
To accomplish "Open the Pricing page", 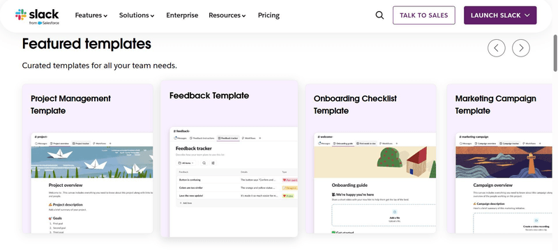I will click(269, 15).
